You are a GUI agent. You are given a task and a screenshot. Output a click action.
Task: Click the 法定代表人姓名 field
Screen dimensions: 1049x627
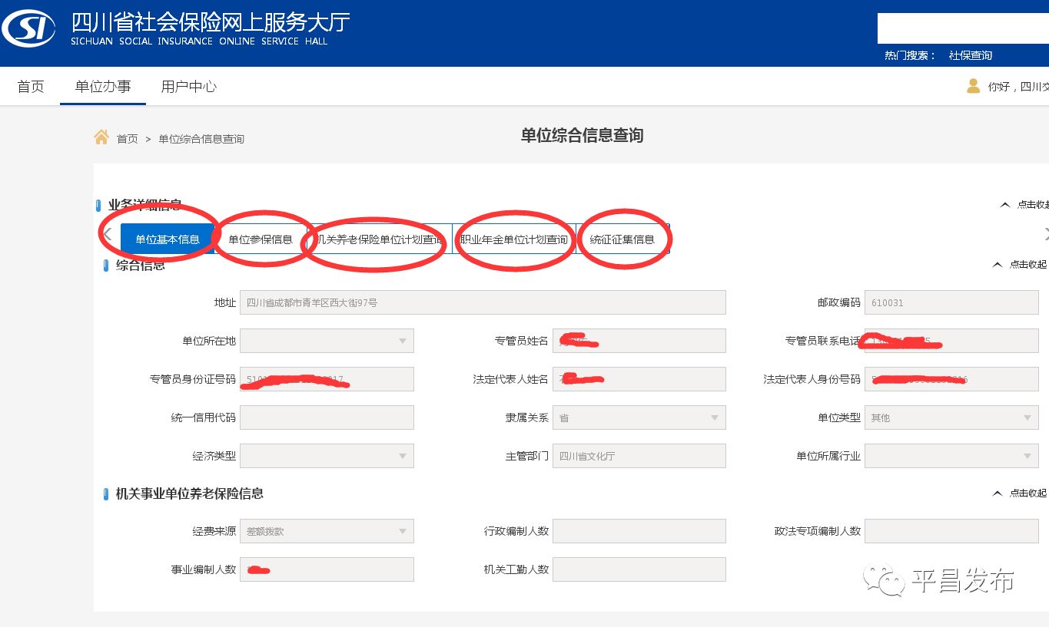(639, 379)
